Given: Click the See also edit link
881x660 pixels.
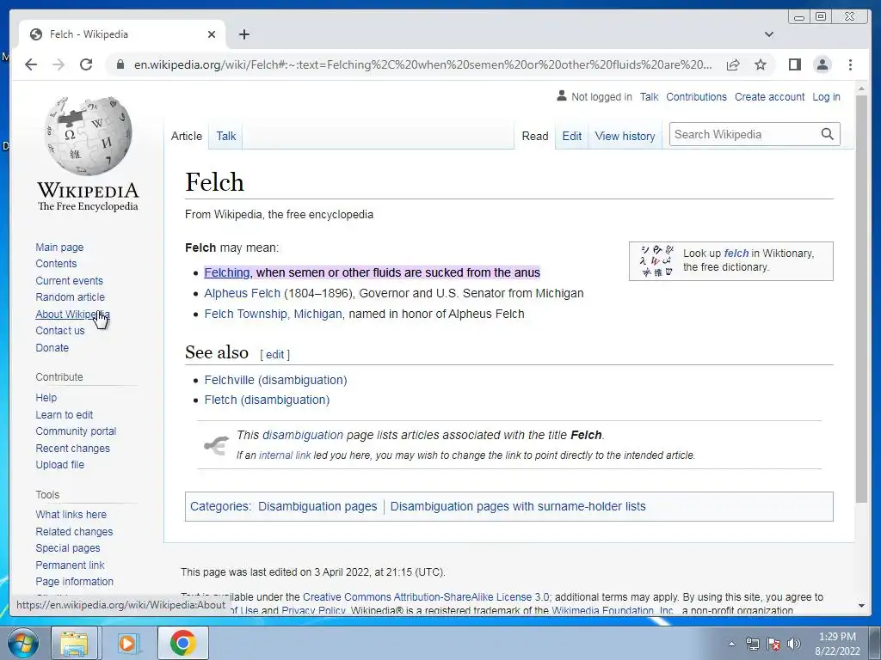Looking at the screenshot, I should pyautogui.click(x=274, y=355).
